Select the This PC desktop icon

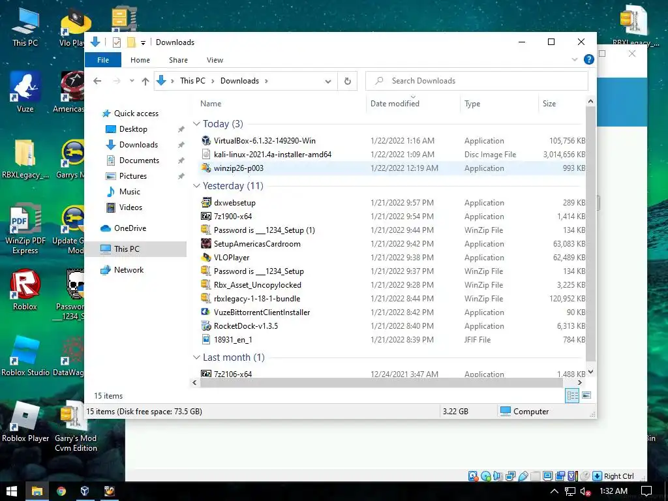pos(25,26)
